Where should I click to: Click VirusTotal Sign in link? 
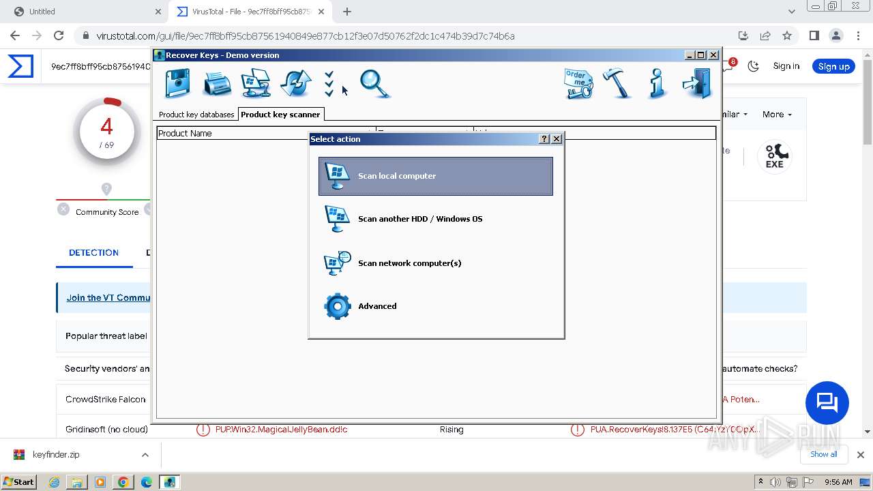tap(786, 66)
